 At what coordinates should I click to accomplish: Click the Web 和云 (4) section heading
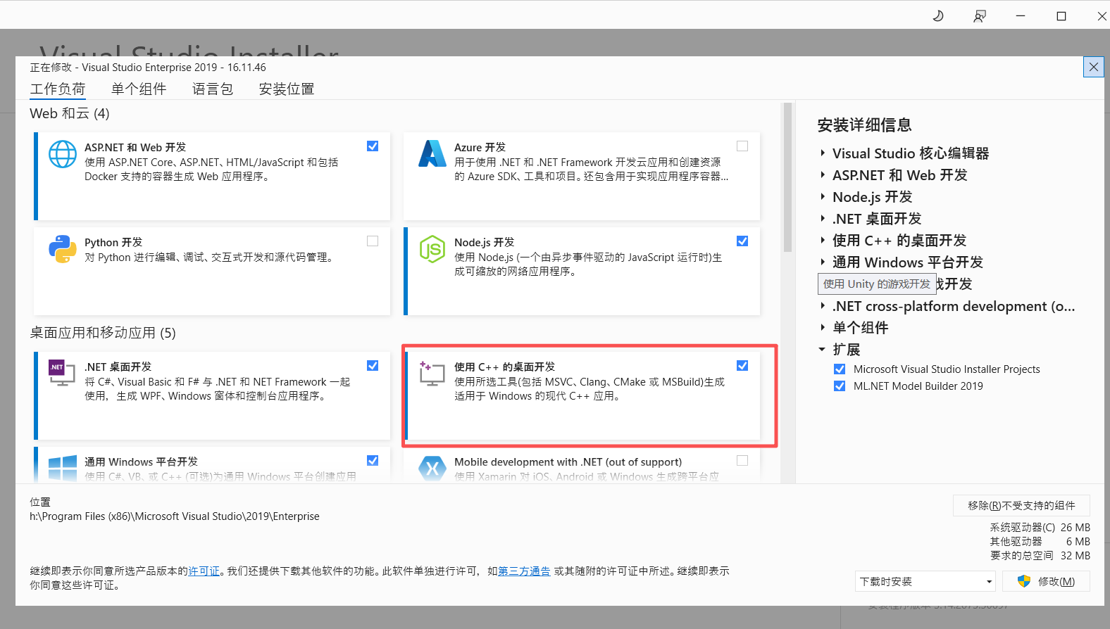70,113
